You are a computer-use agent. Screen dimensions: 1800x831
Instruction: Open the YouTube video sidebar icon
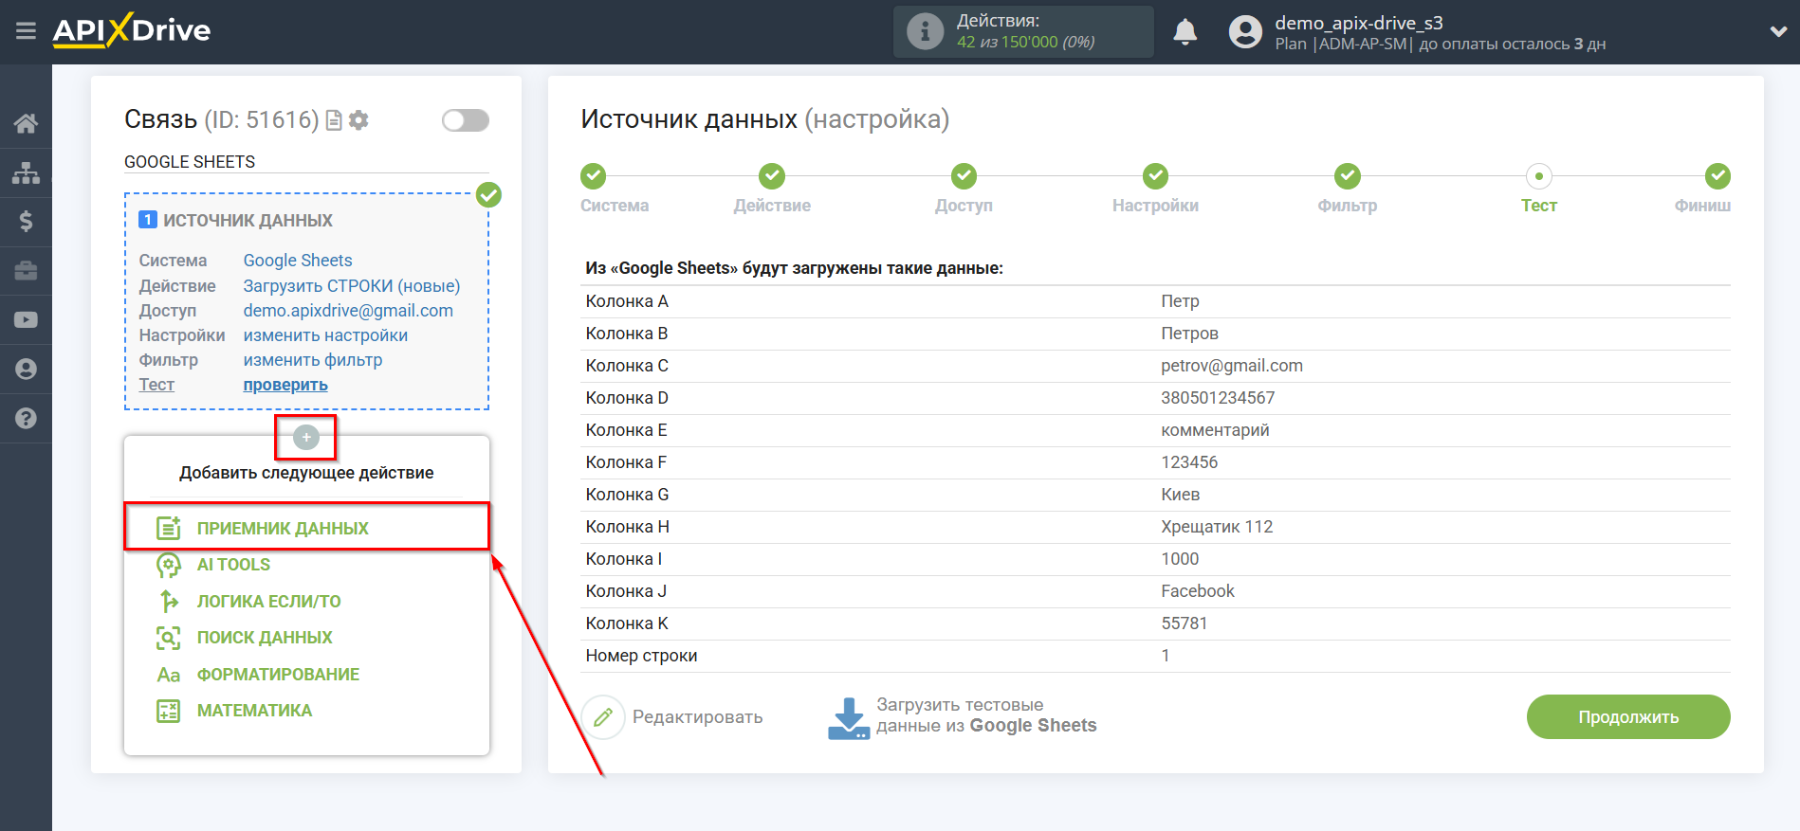(26, 320)
